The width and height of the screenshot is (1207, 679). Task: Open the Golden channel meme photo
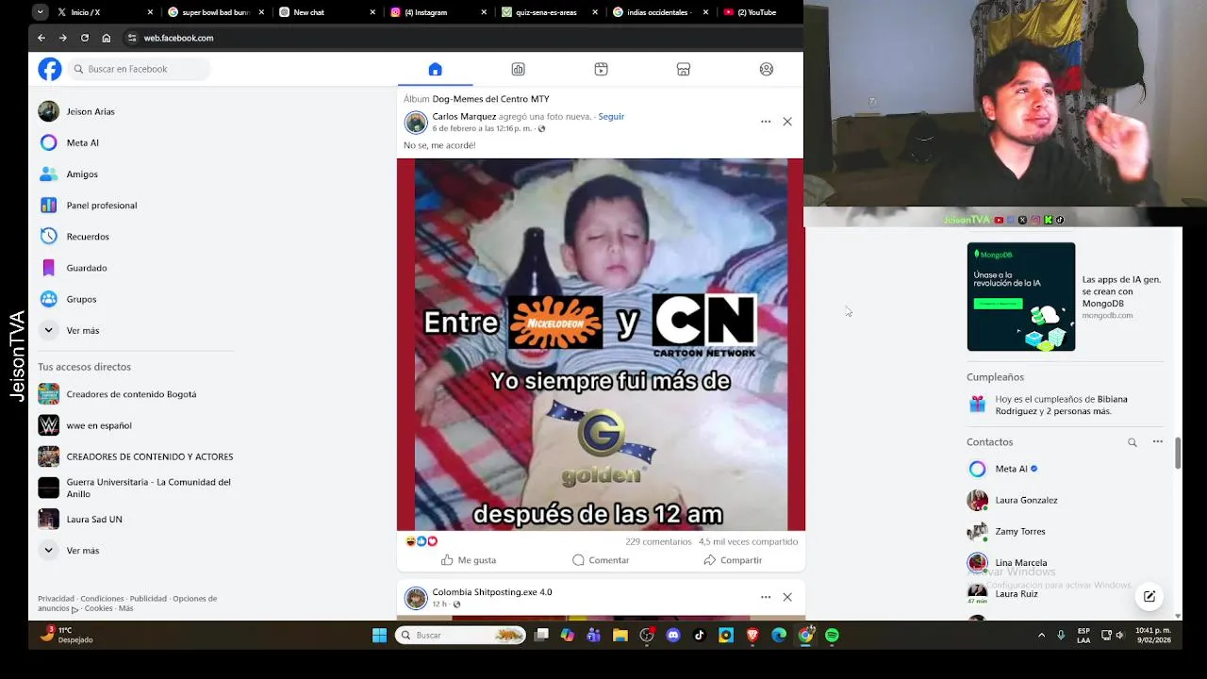click(601, 344)
